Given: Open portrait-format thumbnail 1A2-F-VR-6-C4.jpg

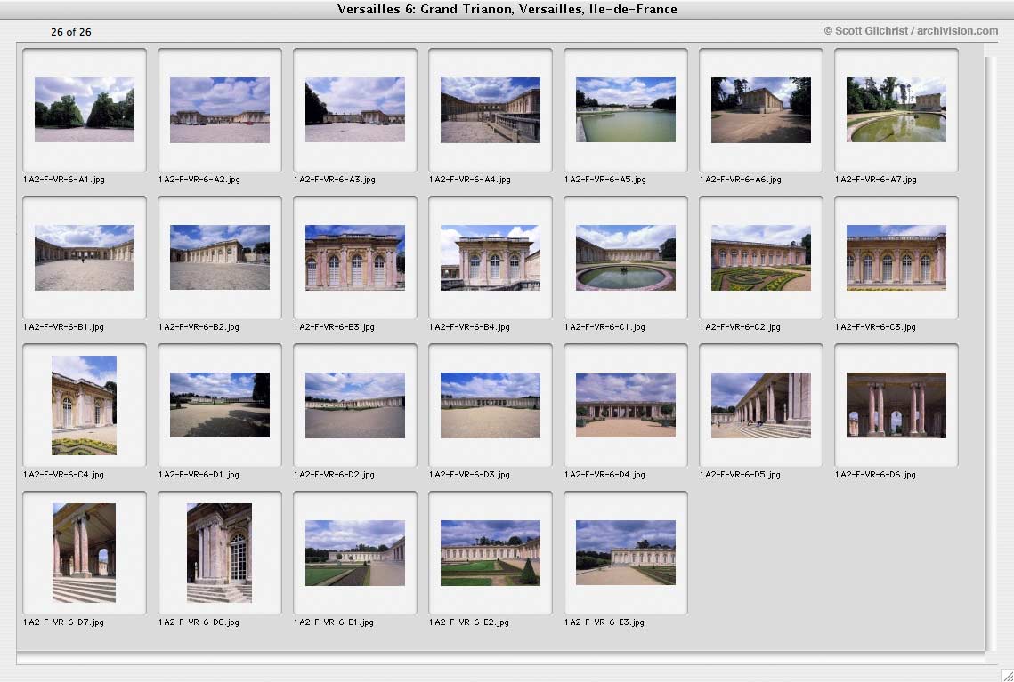Looking at the screenshot, I should [84, 405].
